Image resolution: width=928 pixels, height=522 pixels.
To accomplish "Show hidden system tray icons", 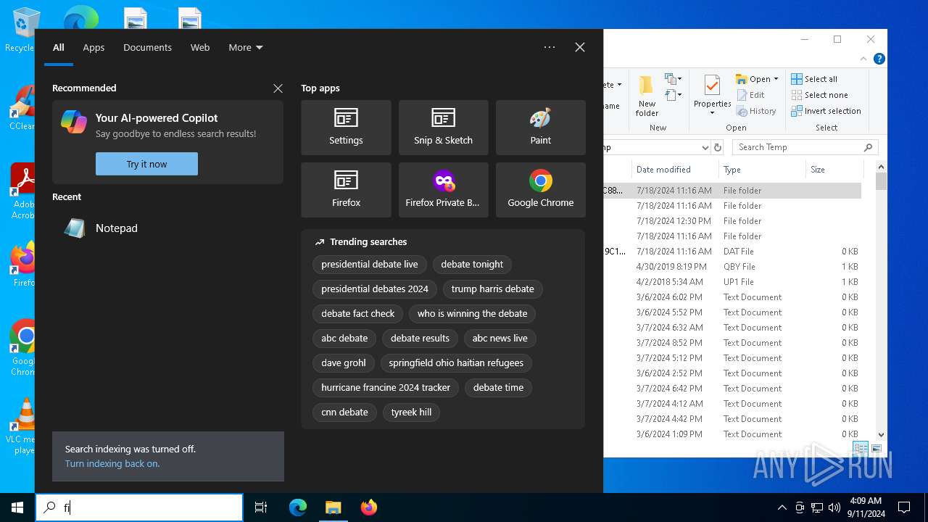I will point(782,507).
